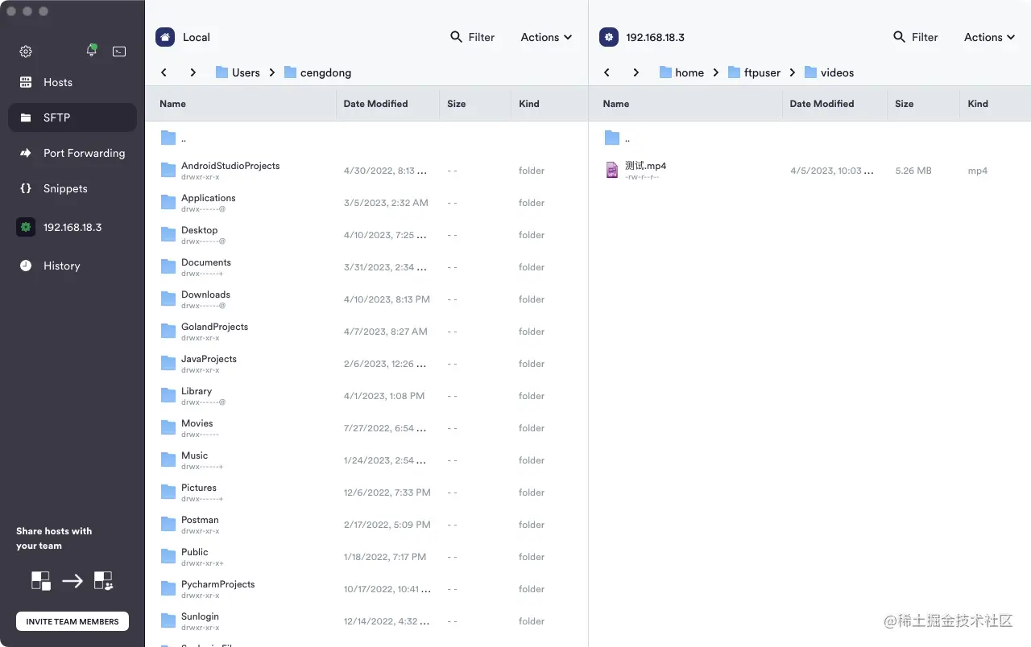
Task: Click the Library date 4/1/2023, 1:08 PM
Action: coord(384,396)
